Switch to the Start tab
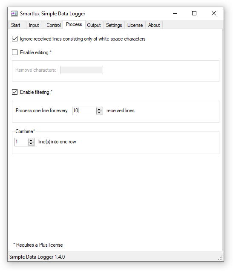 point(16,25)
